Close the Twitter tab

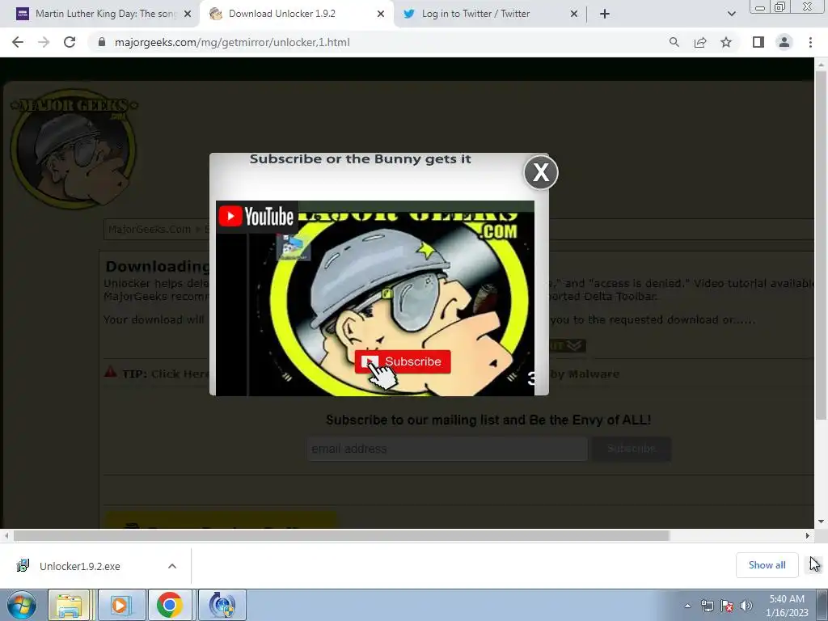[x=574, y=14]
